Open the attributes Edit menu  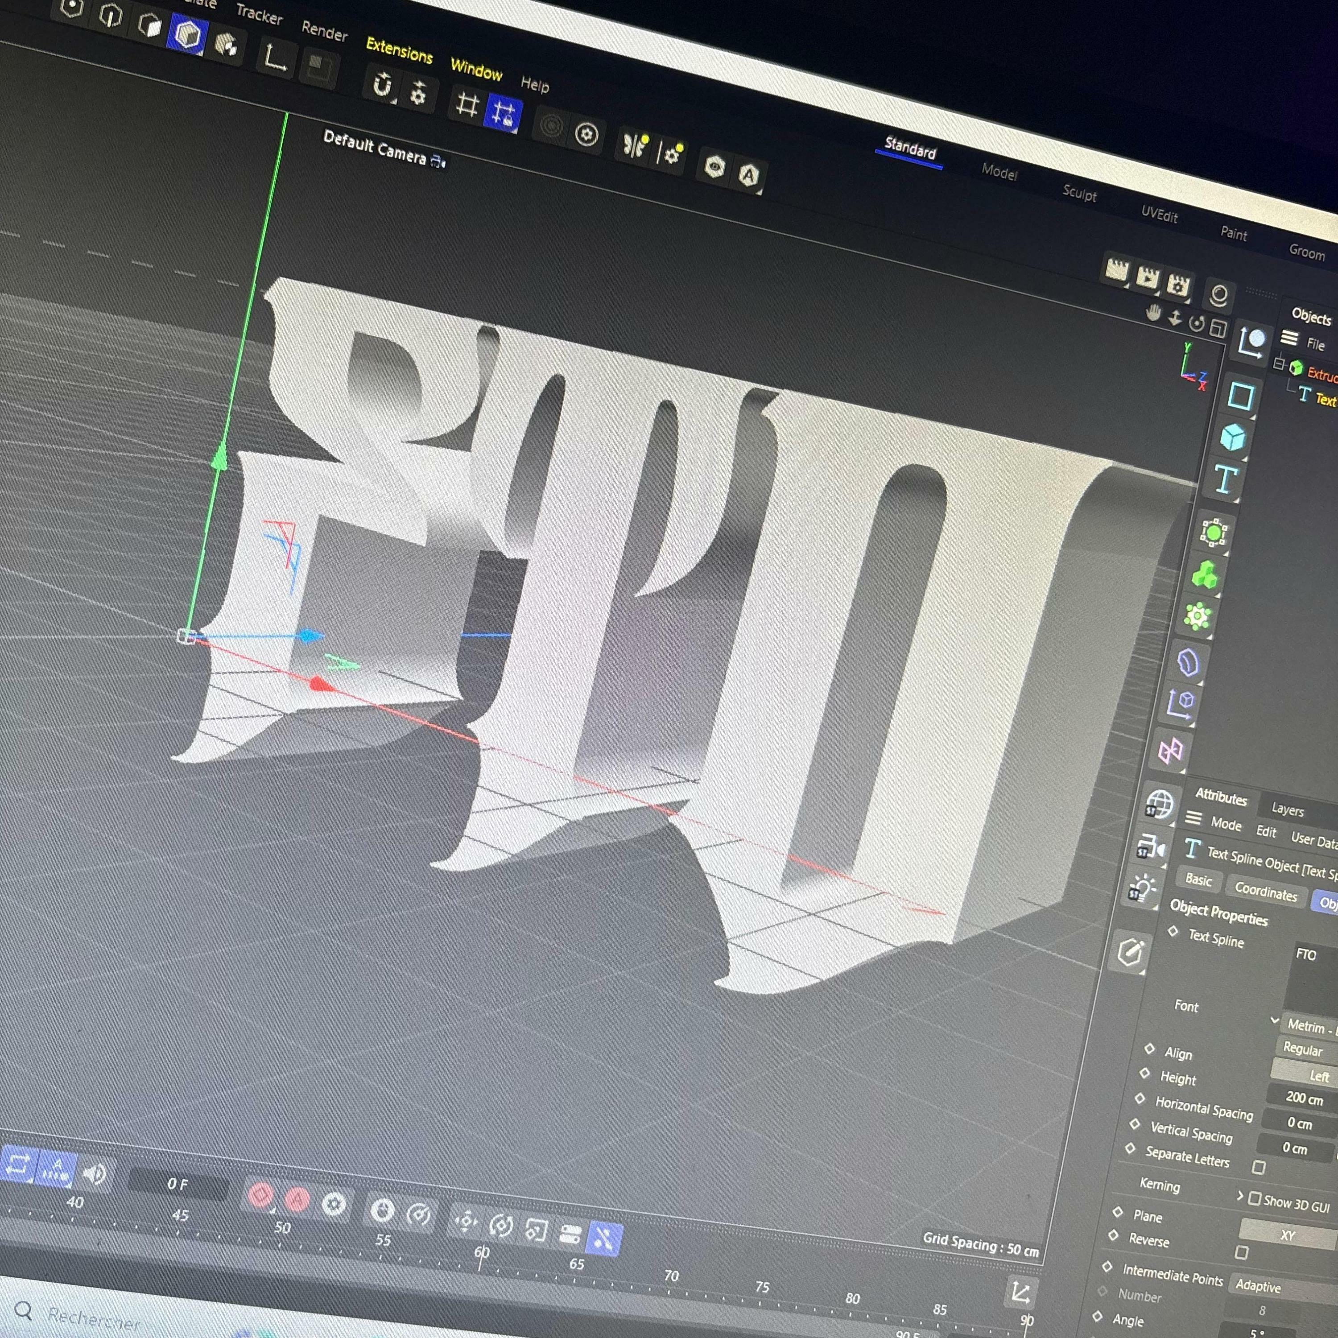pyautogui.click(x=1266, y=832)
